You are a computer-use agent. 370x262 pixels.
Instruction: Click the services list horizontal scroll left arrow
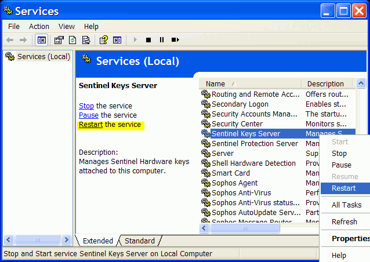(x=204, y=228)
